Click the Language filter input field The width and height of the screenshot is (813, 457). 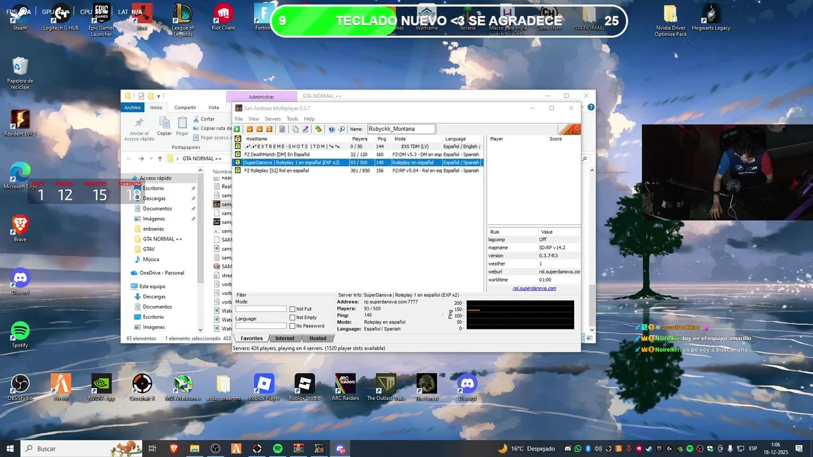pyautogui.click(x=261, y=326)
